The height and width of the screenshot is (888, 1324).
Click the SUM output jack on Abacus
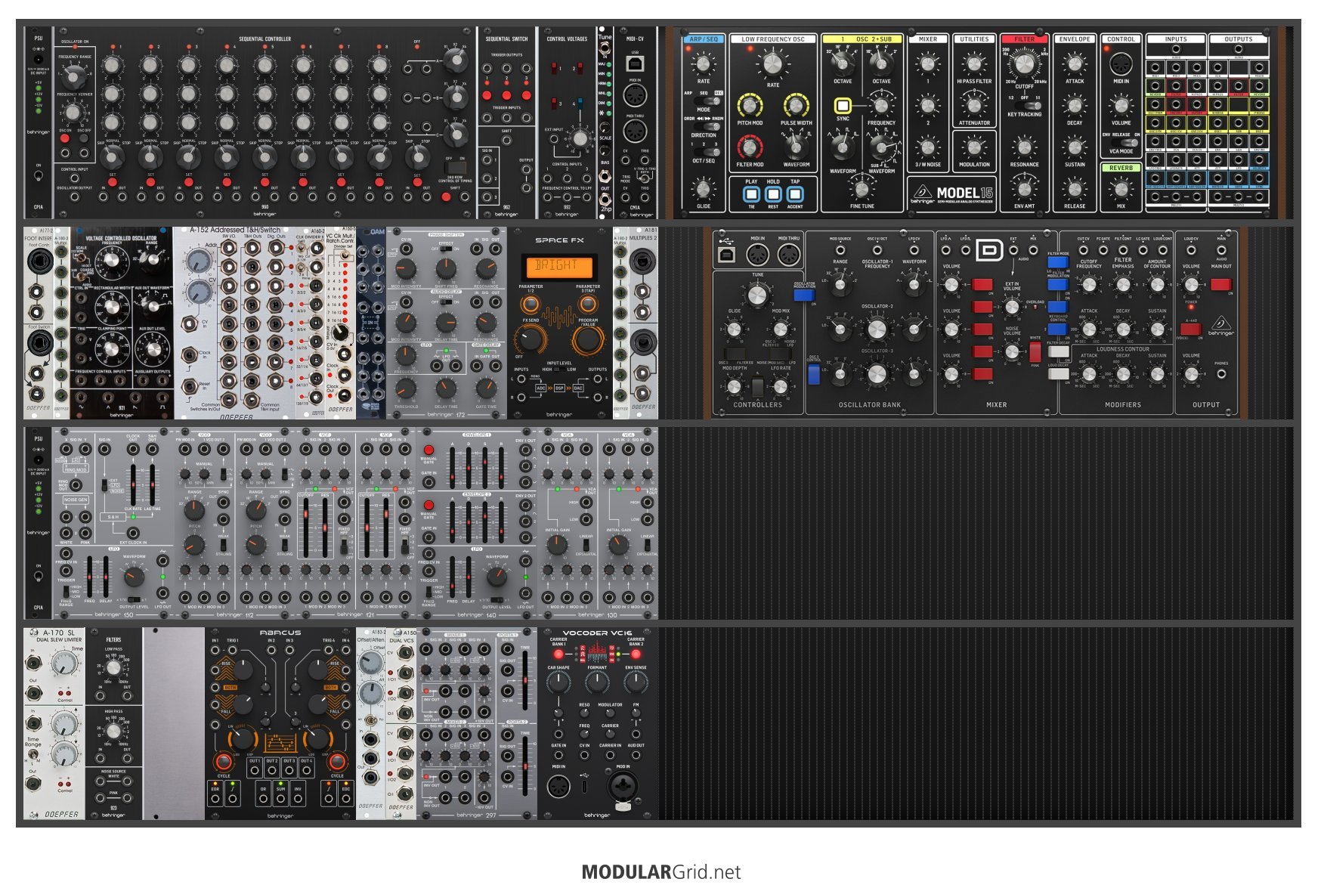(280, 799)
